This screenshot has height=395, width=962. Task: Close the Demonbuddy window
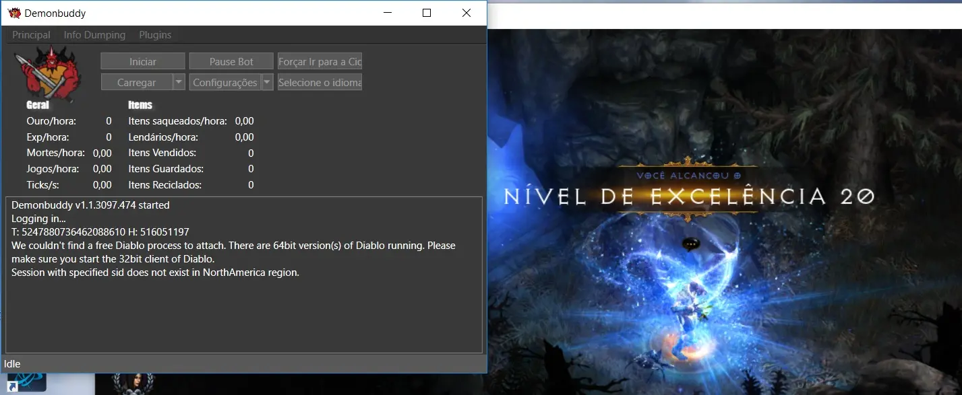467,13
